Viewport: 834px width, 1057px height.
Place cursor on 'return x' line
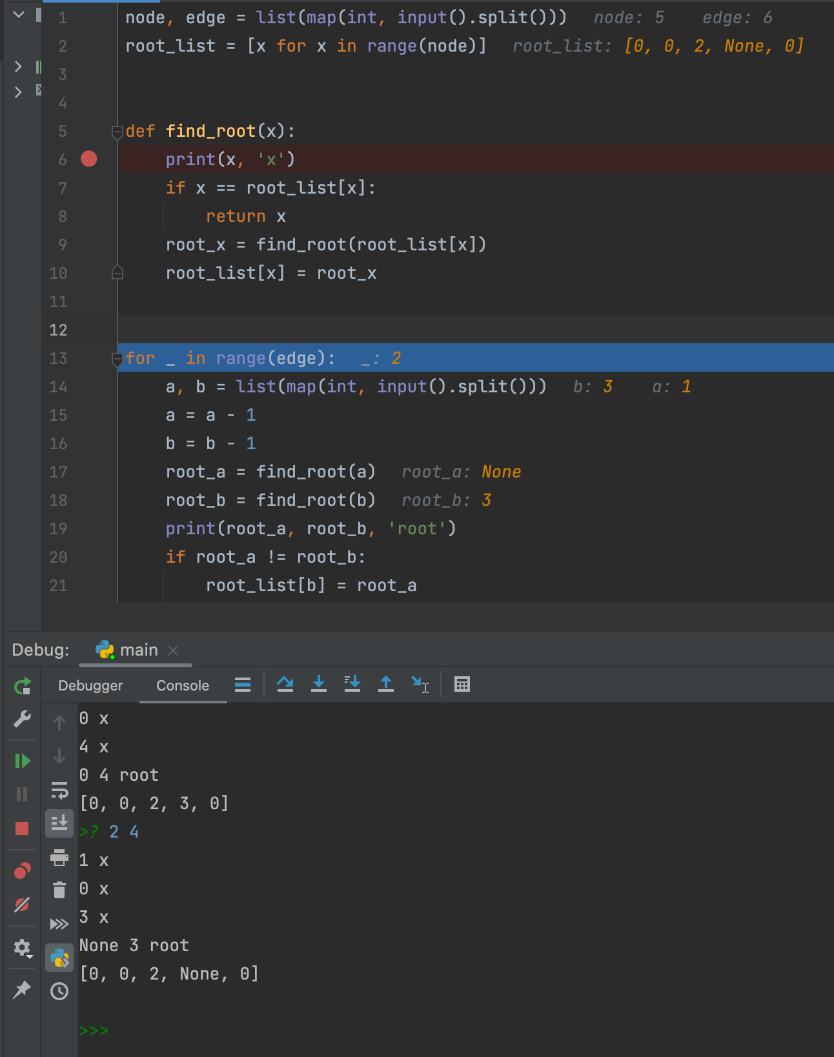click(246, 216)
